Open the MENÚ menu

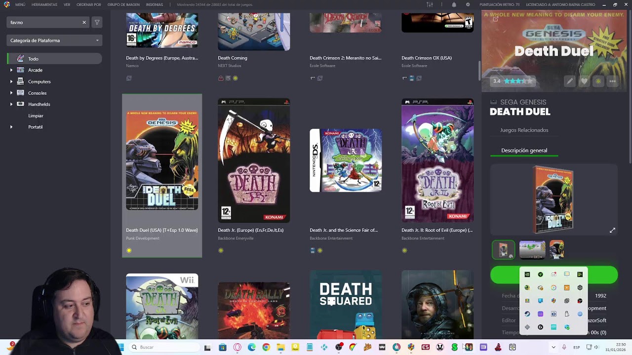click(20, 4)
